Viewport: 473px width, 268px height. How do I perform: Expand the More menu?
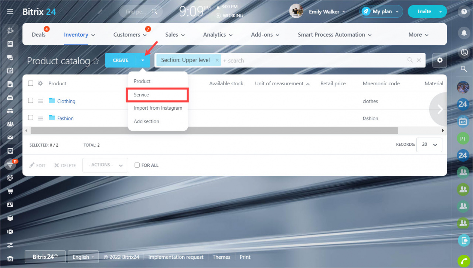tap(418, 35)
